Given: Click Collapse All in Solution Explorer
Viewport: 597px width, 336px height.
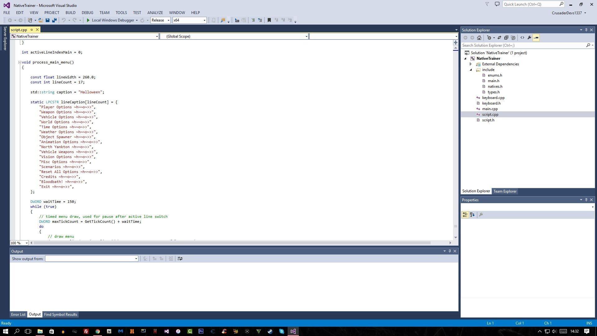Looking at the screenshot, I should click(506, 38).
